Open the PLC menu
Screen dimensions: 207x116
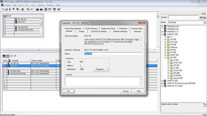click(x=27, y=5)
